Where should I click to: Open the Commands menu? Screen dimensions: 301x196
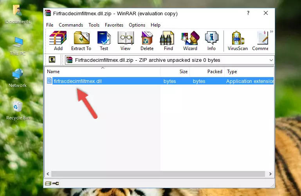pos(71,25)
